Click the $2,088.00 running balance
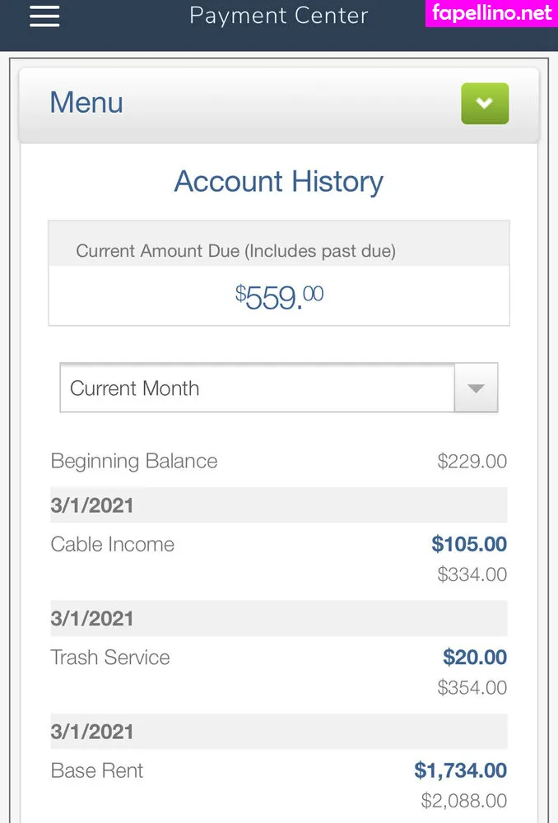 pos(463,800)
